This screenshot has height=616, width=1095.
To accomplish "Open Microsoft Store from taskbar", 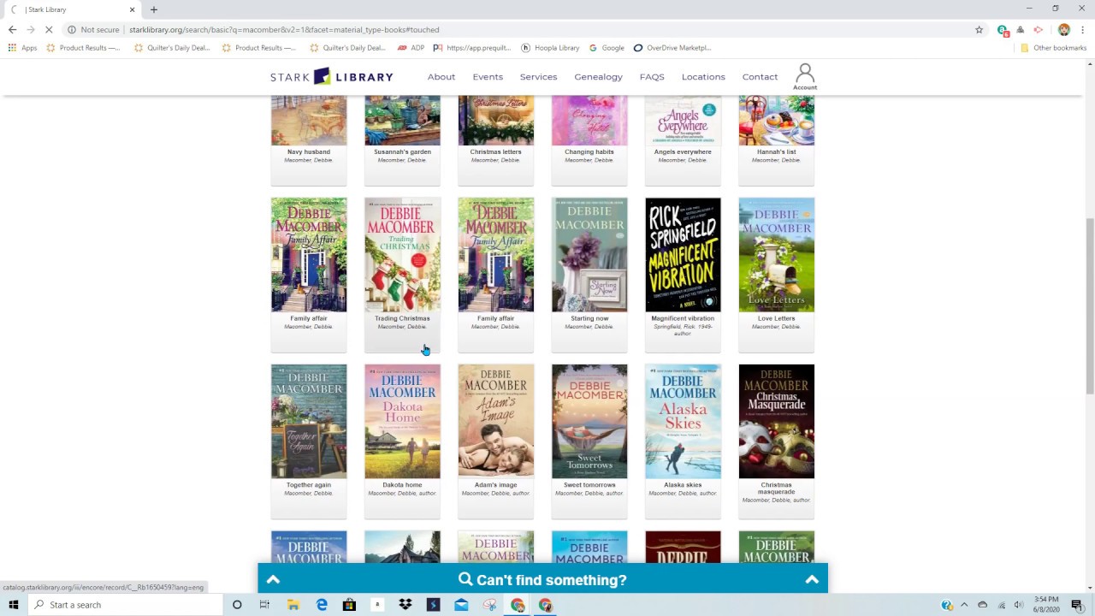I will [x=349, y=605].
